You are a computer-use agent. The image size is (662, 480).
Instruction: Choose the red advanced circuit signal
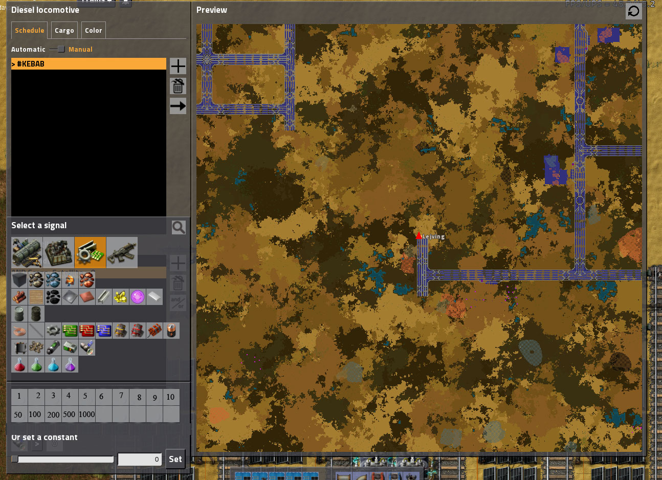point(87,331)
